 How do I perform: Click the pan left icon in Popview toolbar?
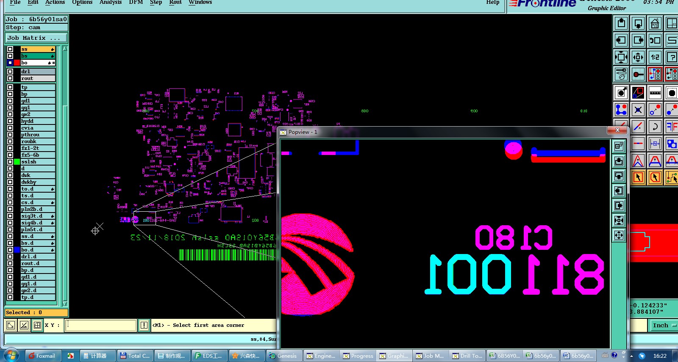point(619,191)
